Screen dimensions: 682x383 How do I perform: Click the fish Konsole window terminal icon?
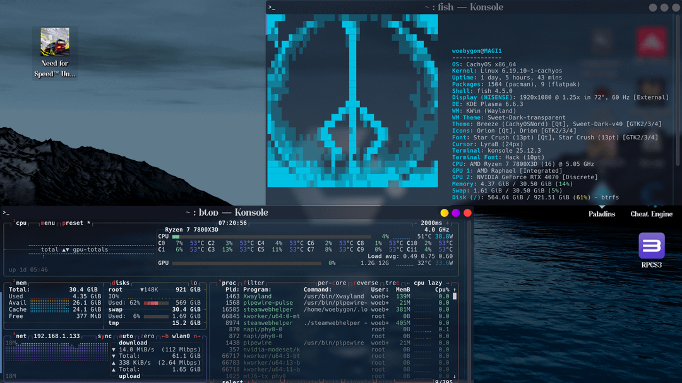[x=272, y=8]
